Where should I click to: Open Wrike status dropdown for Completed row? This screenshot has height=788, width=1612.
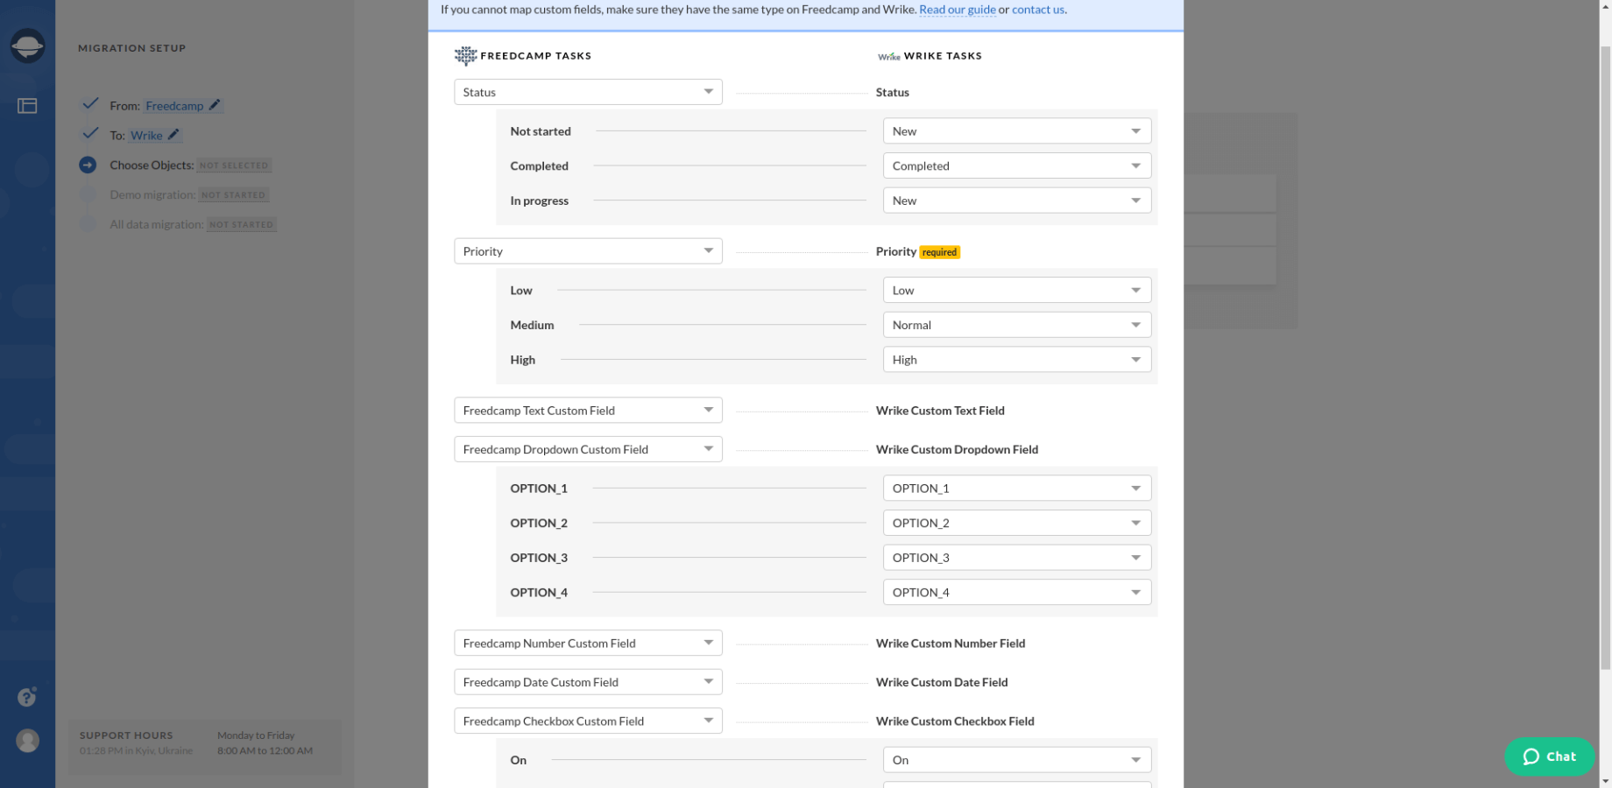click(x=1017, y=165)
